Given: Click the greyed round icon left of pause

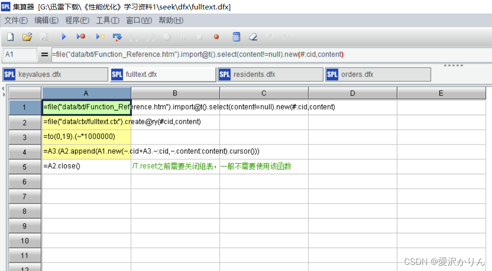Looking at the screenshot, I should (x=167, y=37).
